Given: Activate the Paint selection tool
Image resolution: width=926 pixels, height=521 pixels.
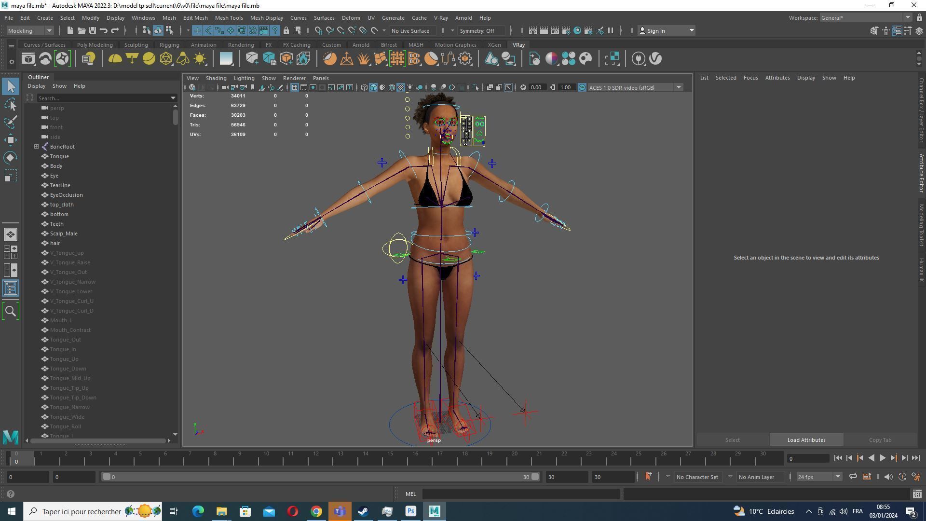Looking at the screenshot, I should click(11, 122).
